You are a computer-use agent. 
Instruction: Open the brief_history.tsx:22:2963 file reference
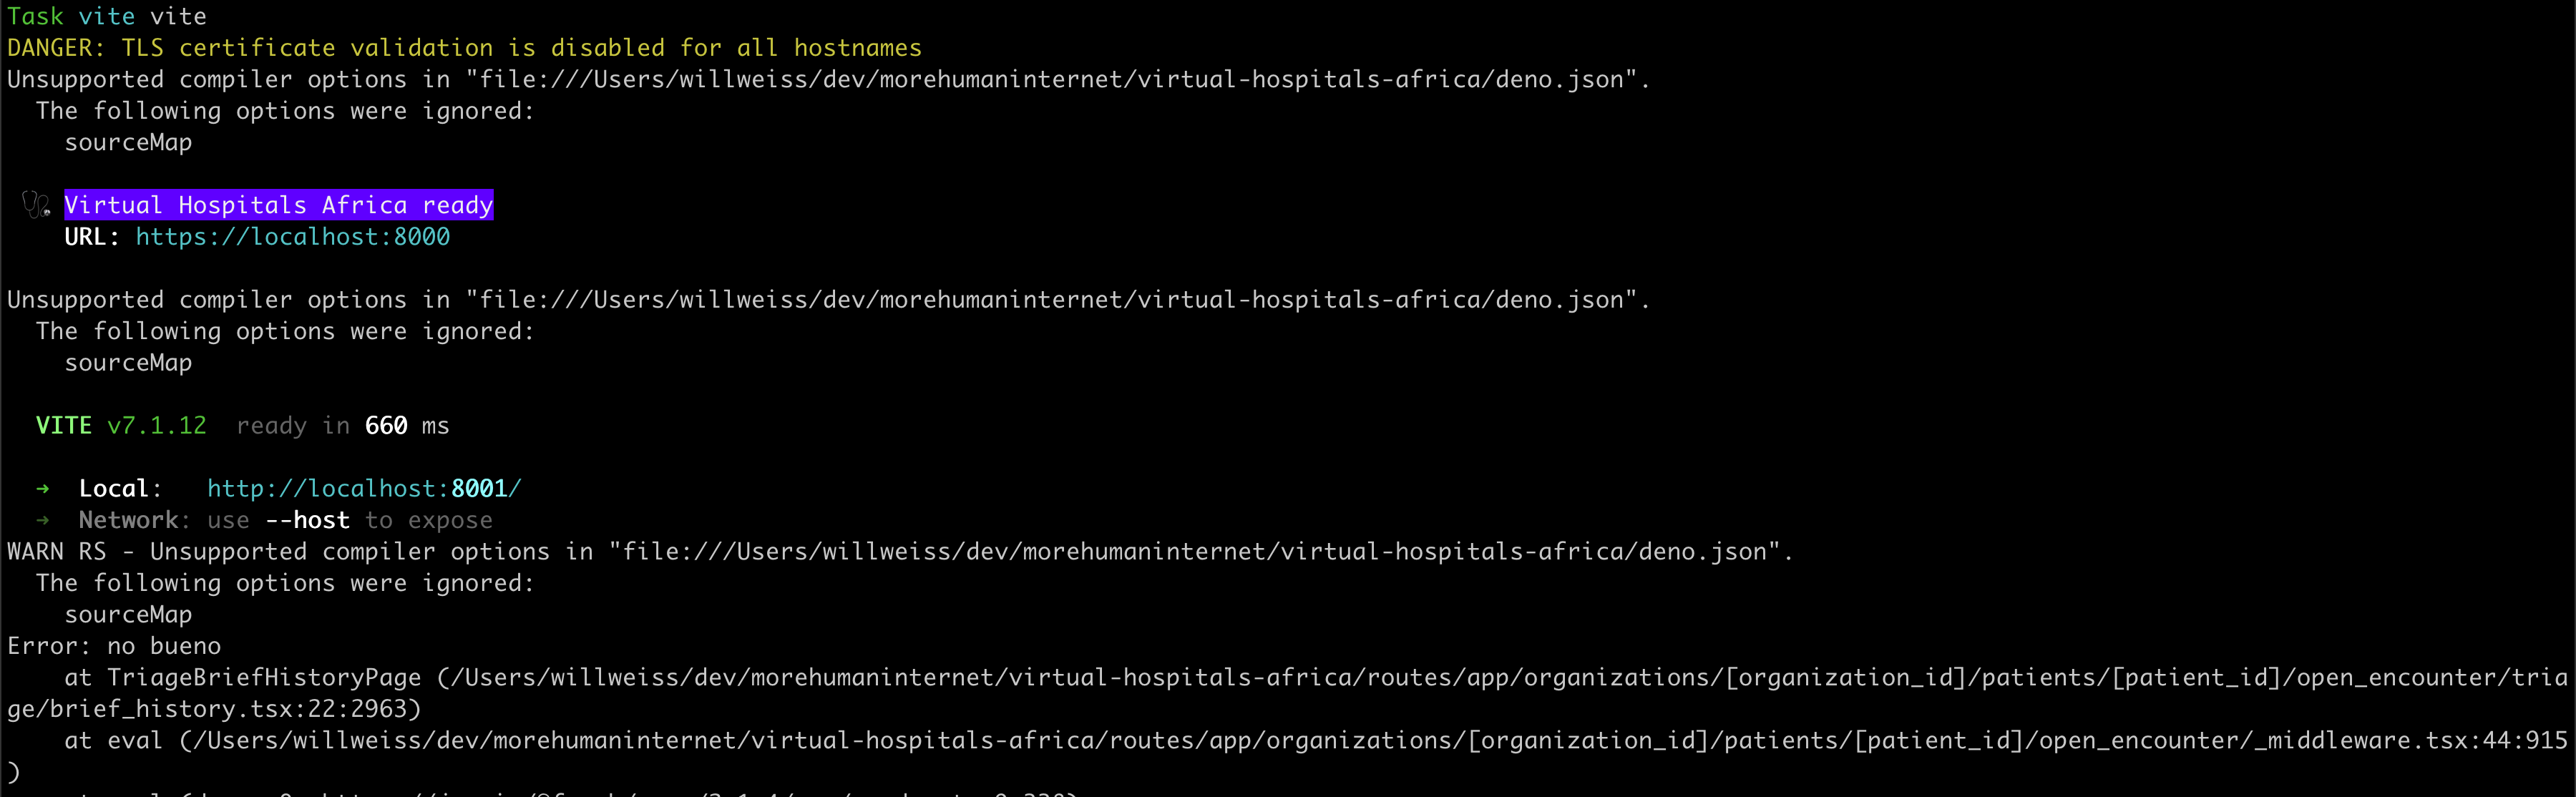click(x=214, y=709)
